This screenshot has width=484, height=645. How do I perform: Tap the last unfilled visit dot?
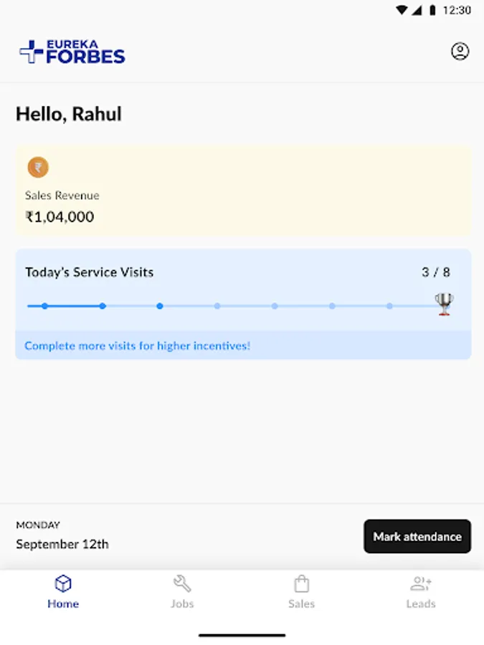[x=389, y=306]
